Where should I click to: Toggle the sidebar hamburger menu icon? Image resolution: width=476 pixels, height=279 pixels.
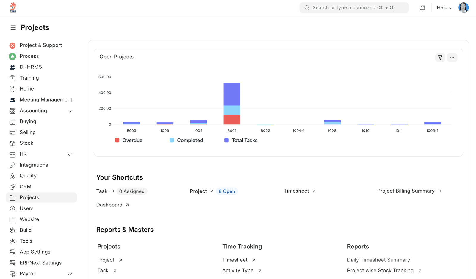click(13, 27)
